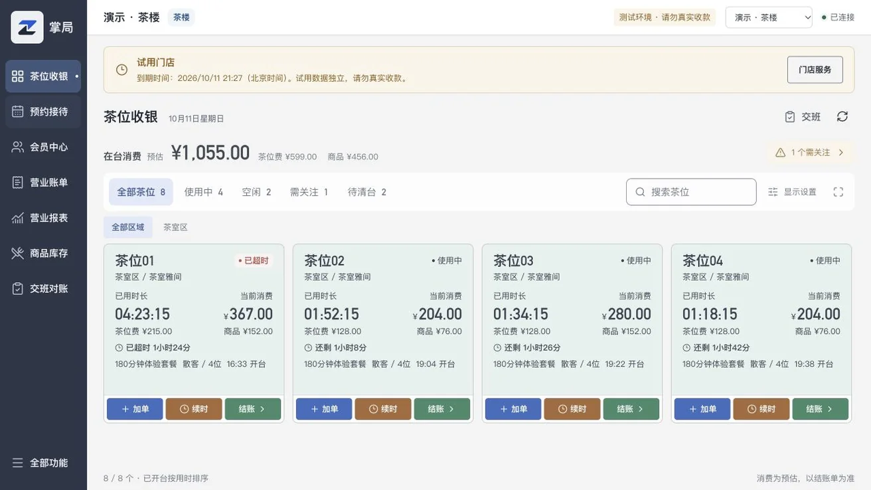This screenshot has height=490, width=871.
Task: Click 加单 for 茶位04
Action: click(702, 409)
